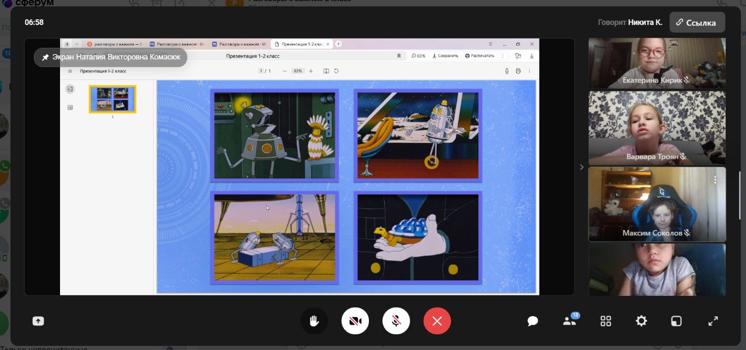Collapse the participants side panel chevron
This screenshot has width=746, height=350.
click(581, 167)
